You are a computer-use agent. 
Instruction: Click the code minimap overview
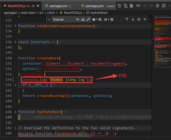[x=163, y=41]
